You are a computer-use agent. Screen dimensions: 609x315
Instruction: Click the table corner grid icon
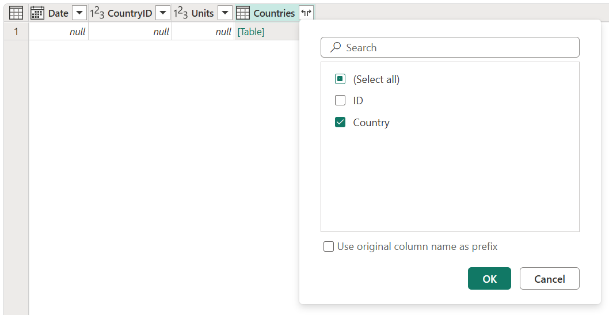click(x=16, y=13)
